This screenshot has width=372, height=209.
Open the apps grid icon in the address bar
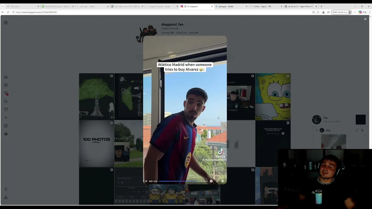[x=314, y=12]
